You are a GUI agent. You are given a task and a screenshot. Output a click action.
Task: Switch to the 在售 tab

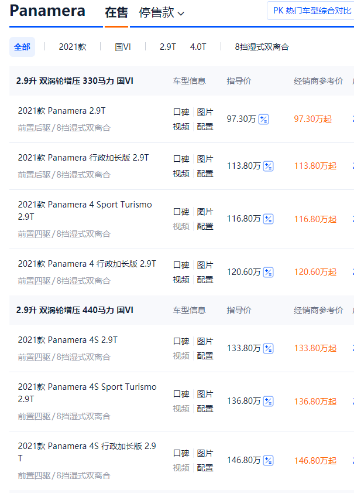116,13
